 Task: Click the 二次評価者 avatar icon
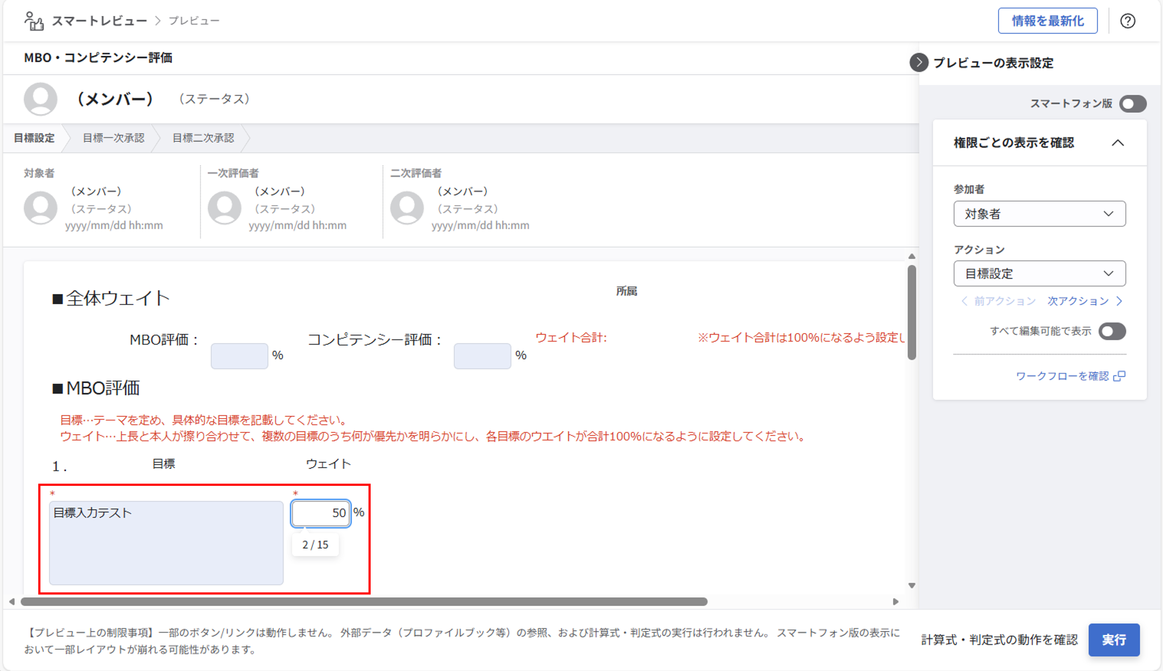click(x=407, y=208)
